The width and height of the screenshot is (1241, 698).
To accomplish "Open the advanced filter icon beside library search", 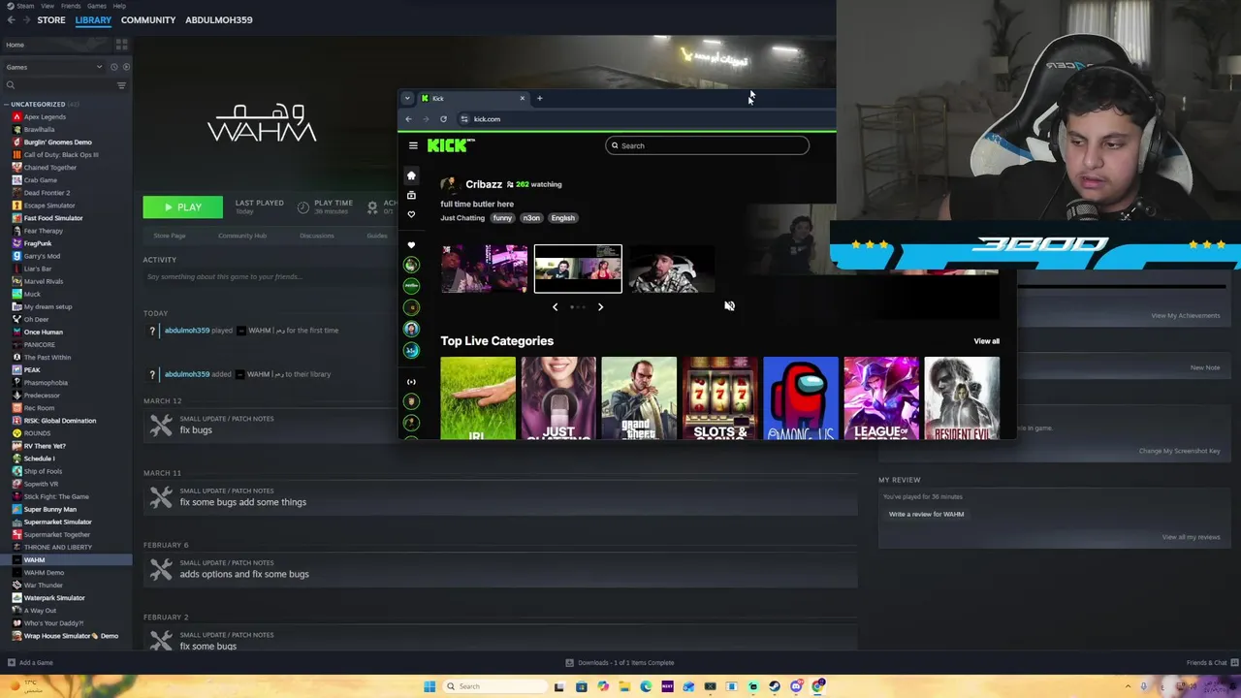I will 121,85.
